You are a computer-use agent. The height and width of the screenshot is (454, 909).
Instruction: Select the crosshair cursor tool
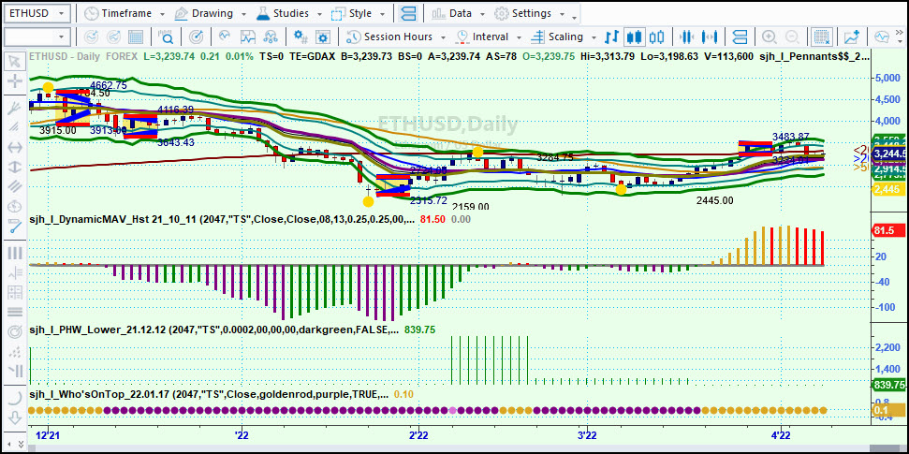click(15, 81)
